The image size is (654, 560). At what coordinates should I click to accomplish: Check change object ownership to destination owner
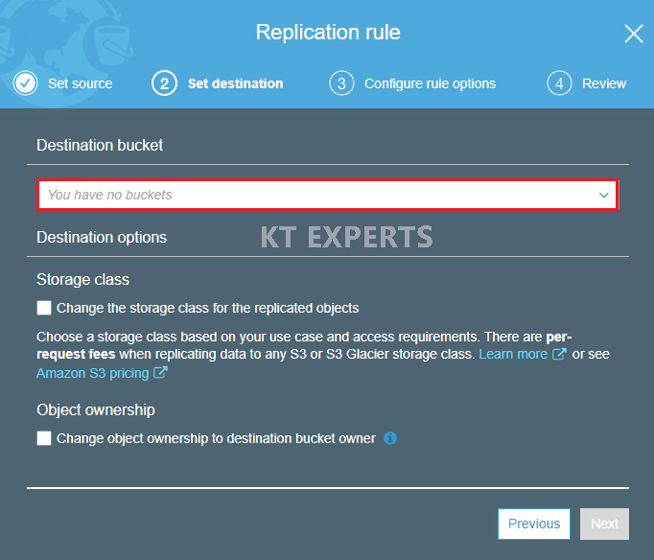click(x=44, y=438)
